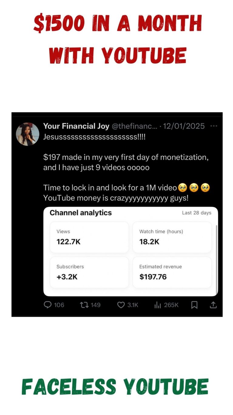Open Your Financial Joy display name
The width and height of the screenshot is (233, 415).
pyautogui.click(x=76, y=126)
